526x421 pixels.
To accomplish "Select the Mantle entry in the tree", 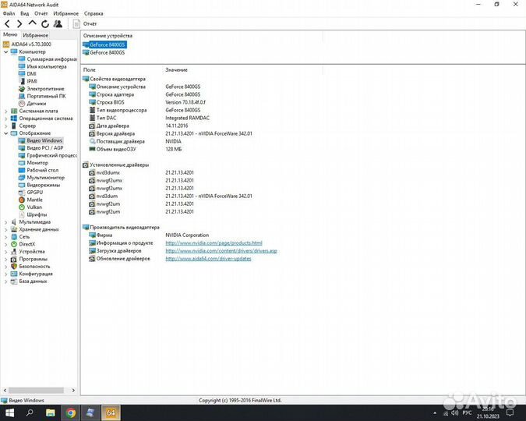I will pos(35,200).
